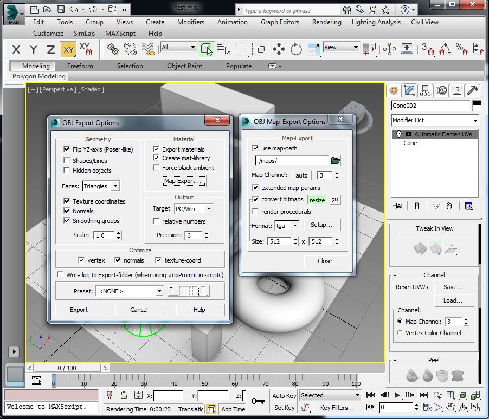The image size is (489, 419).
Task: Click the Bind to Space Warp icon
Action: click(x=148, y=49)
